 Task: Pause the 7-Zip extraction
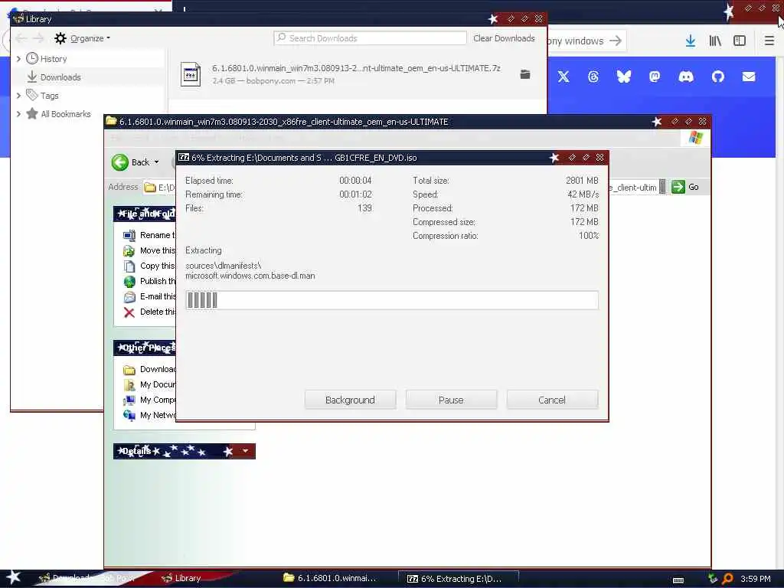click(x=451, y=400)
